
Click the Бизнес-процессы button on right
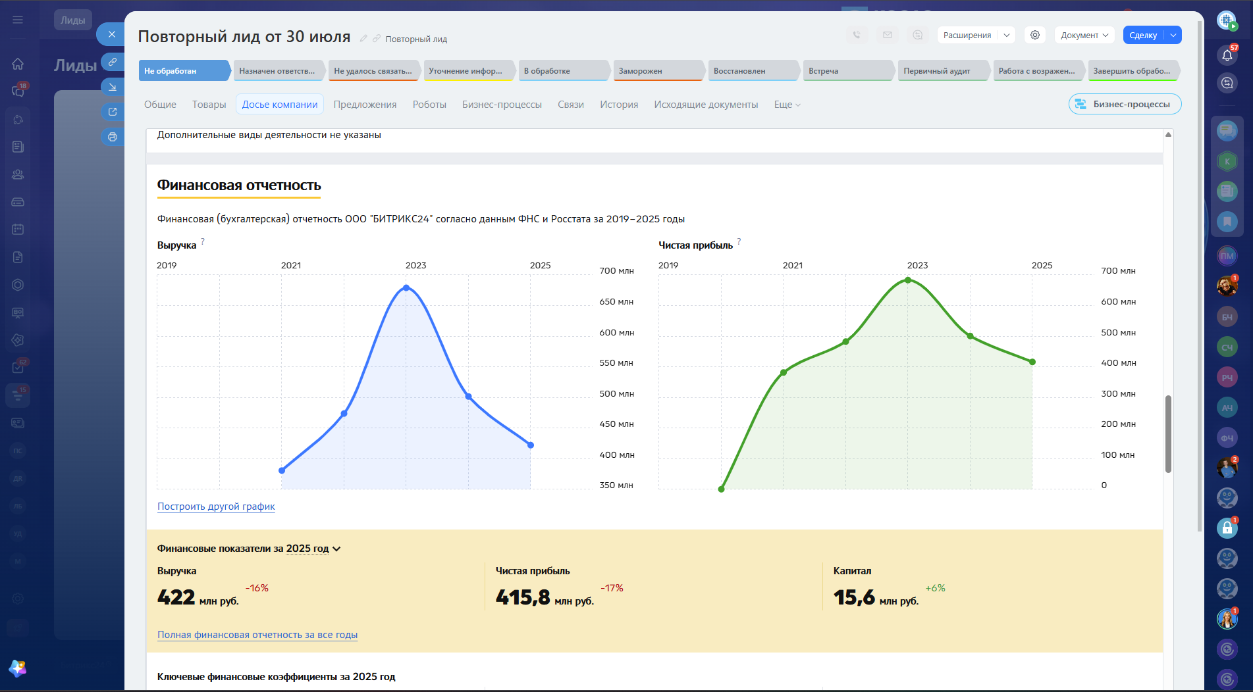point(1125,104)
